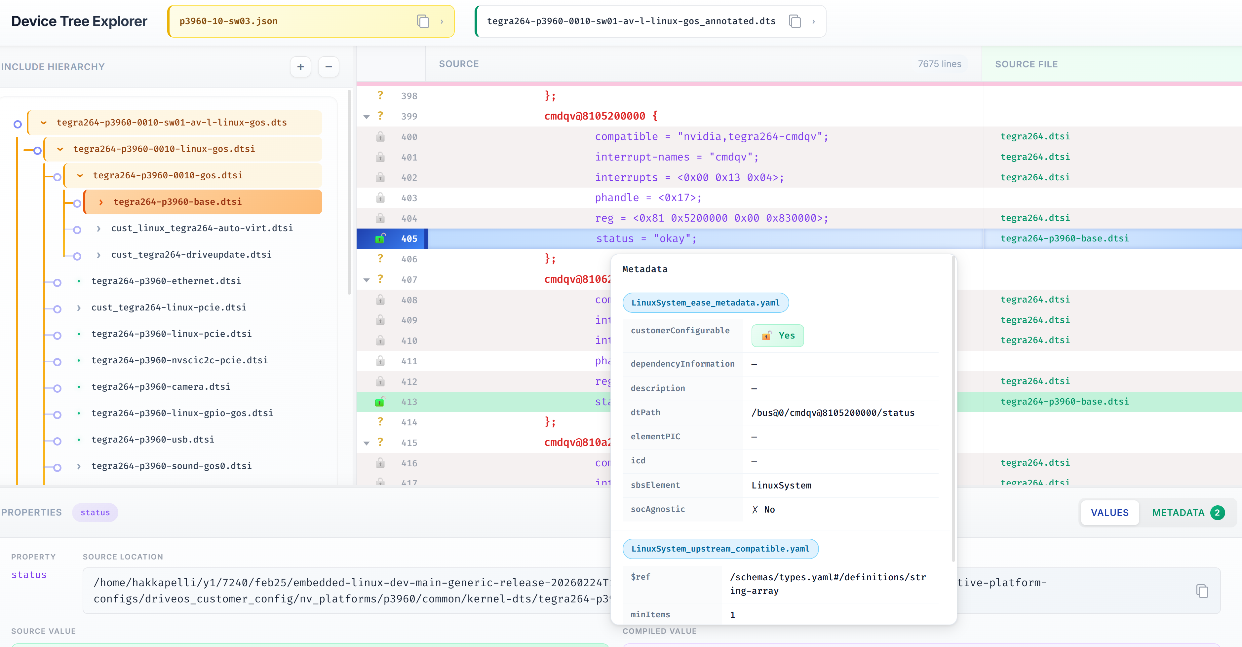This screenshot has width=1242, height=647.
Task: Collapse tegra264-p3960-0010-gos.dtsi node
Action: click(80, 175)
